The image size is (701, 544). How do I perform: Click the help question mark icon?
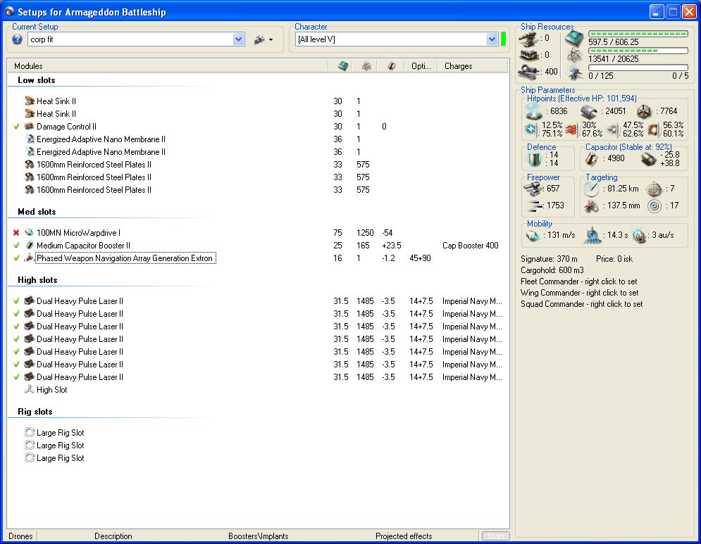point(17,39)
